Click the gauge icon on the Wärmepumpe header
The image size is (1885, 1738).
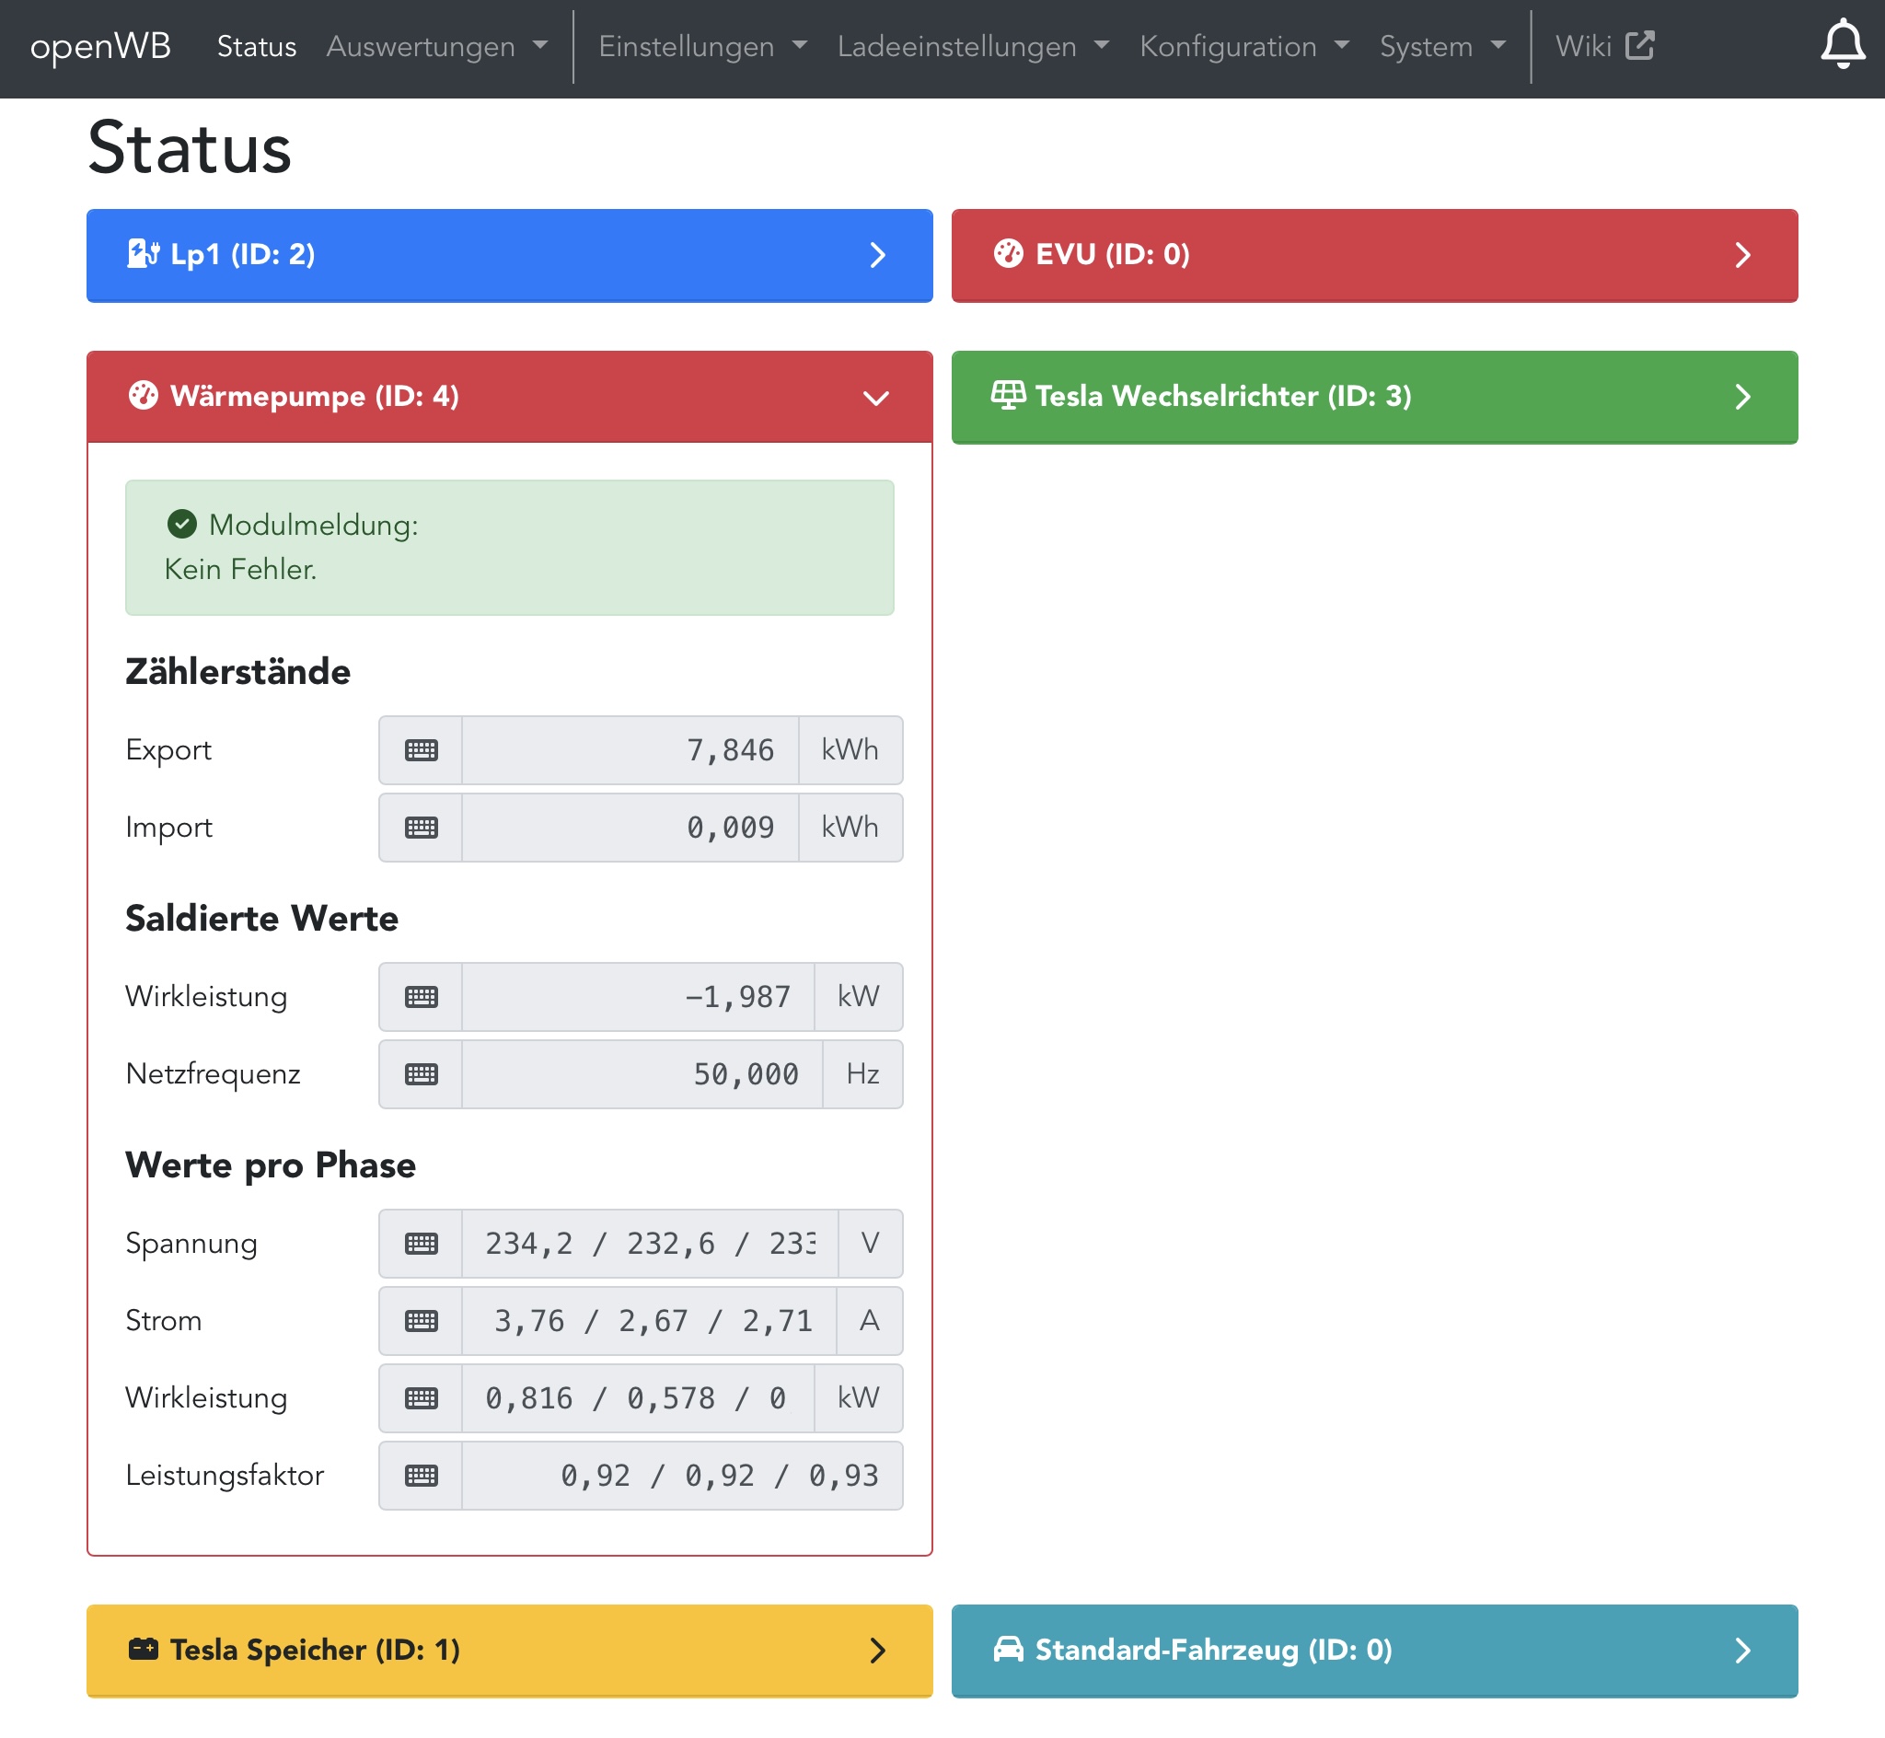143,396
